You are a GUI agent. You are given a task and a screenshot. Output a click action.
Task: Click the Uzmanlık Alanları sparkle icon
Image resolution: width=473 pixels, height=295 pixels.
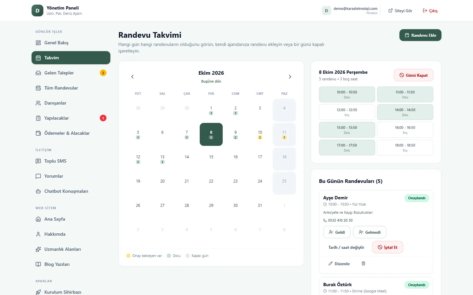point(38,249)
